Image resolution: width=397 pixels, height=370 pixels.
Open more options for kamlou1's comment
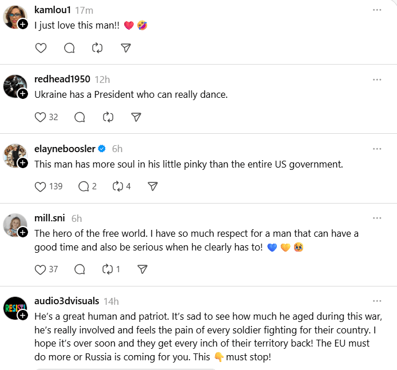pos(376,10)
